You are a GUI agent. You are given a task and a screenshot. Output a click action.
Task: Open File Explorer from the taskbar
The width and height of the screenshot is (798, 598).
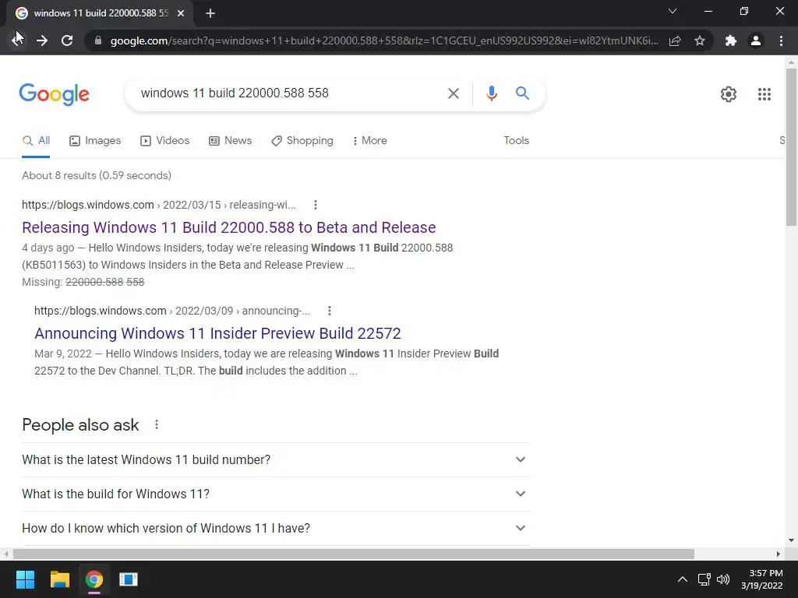pos(59,579)
